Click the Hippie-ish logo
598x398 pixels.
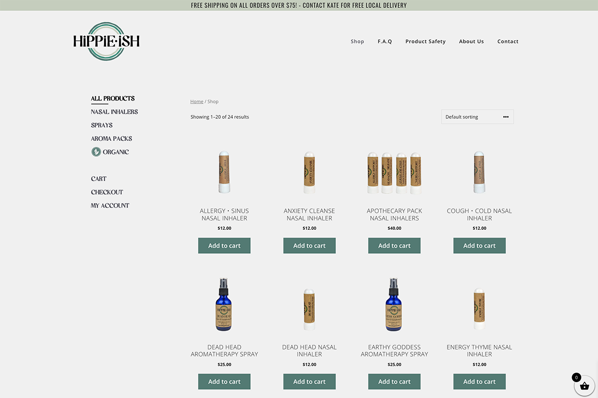pyautogui.click(x=106, y=41)
